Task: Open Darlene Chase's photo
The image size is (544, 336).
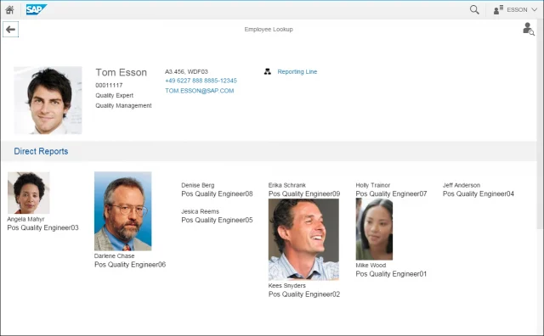Action: pos(122,211)
